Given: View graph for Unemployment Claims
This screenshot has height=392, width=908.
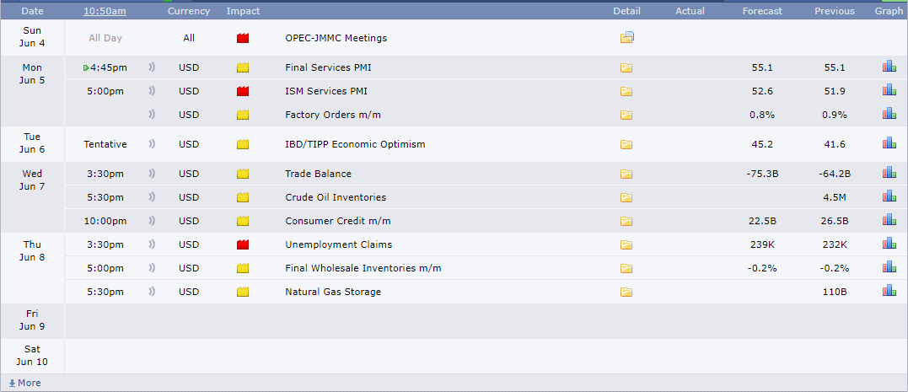Looking at the screenshot, I should tap(889, 244).
